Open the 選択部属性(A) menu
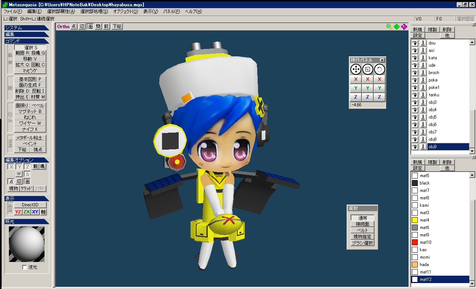This screenshot has height=289, width=476. pos(61,11)
